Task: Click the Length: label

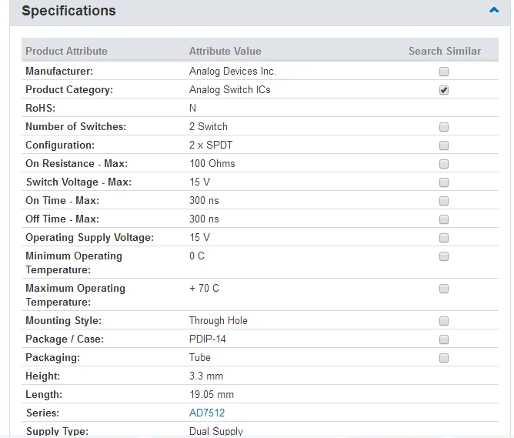Action: coord(44,394)
